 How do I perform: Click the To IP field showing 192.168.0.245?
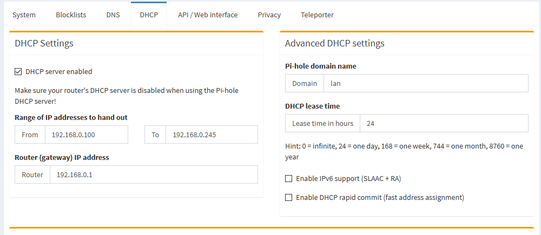click(x=212, y=135)
